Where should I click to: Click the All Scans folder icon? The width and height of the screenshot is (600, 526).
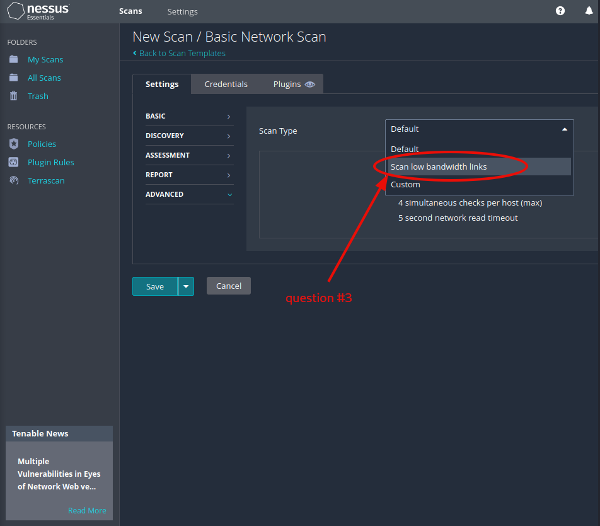(x=14, y=78)
